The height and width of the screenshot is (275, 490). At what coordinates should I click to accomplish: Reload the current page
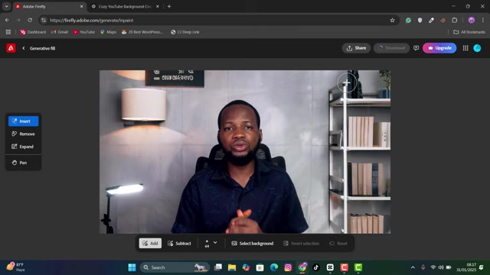coord(30,20)
